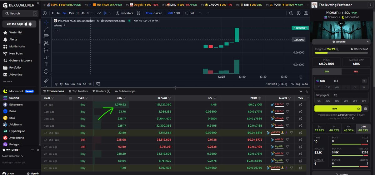Switch trade panel to BUY side
The height and width of the screenshot is (175, 375).
[327, 71]
